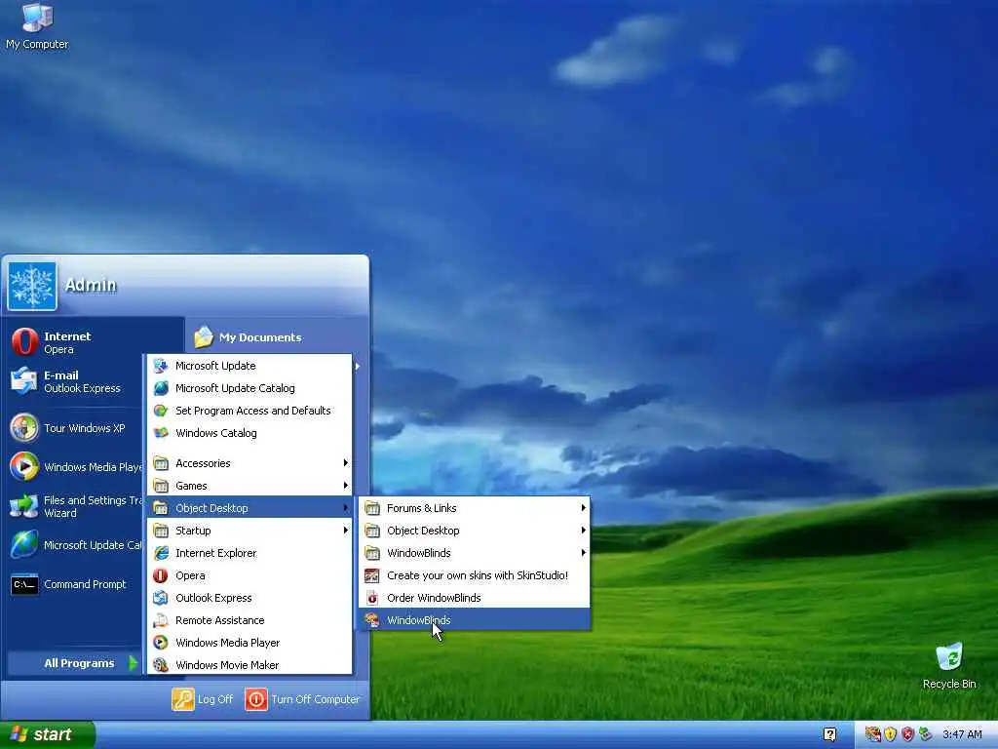
Task: Expand the Accessories submenu
Action: coord(249,463)
